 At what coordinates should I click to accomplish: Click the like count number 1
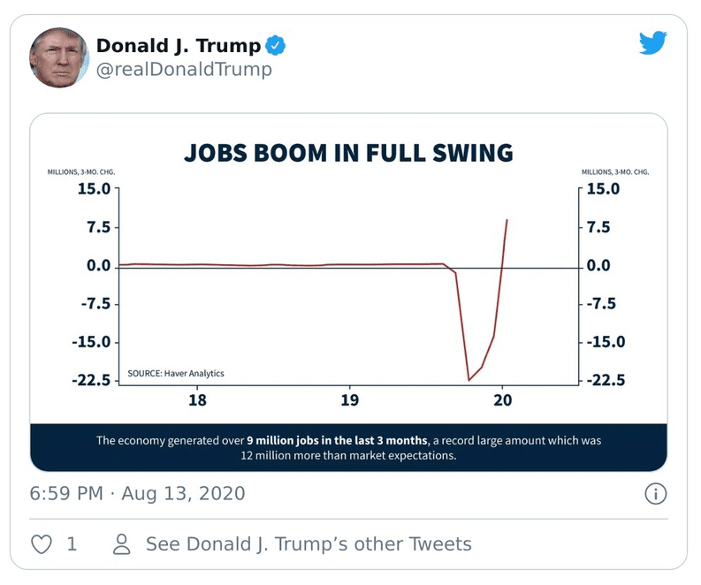point(72,543)
